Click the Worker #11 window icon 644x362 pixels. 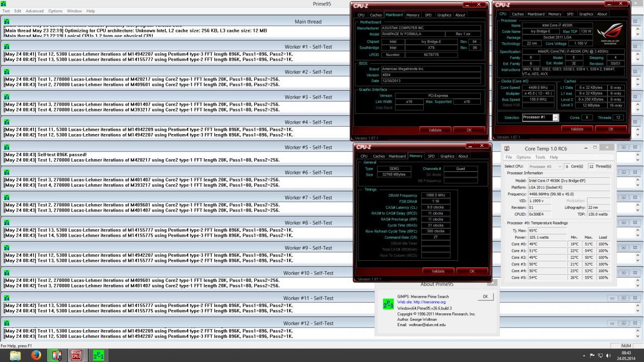(6, 298)
